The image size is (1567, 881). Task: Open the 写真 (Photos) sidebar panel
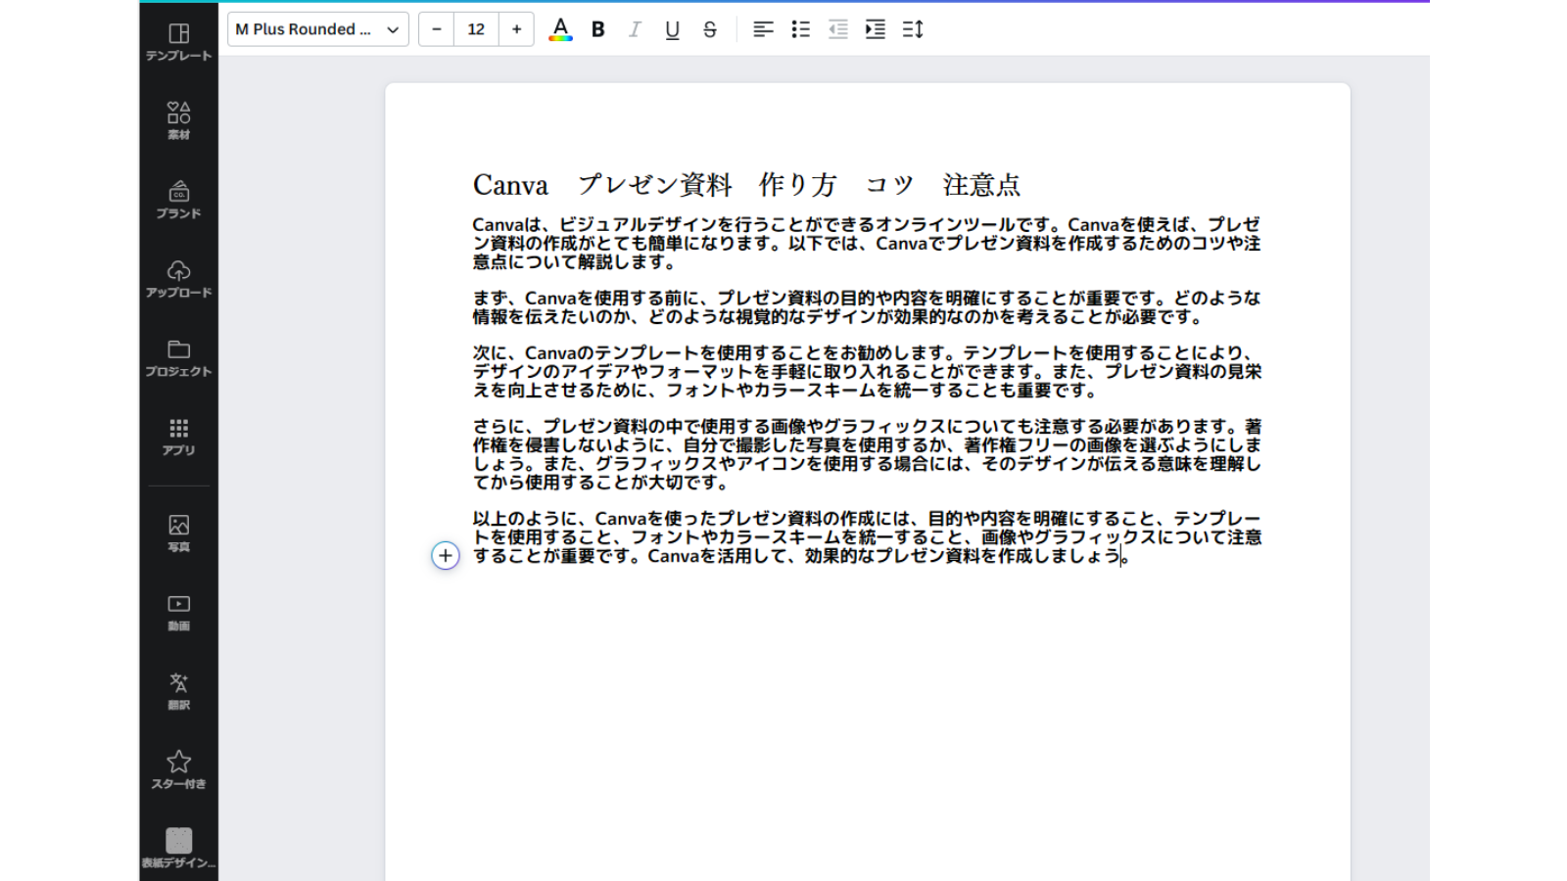(x=178, y=533)
